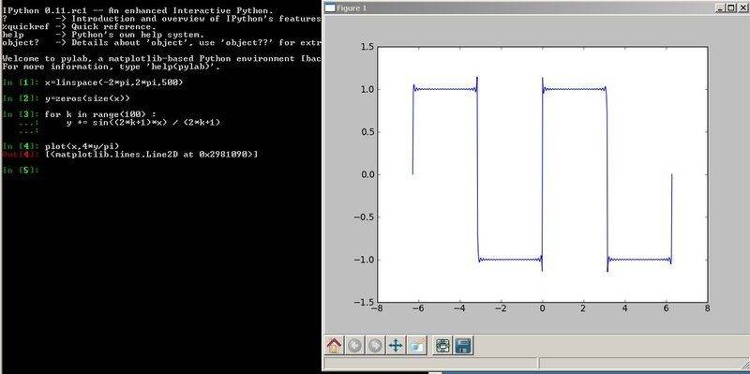
Task: Minimize the Figure 1 window
Action: 720,7
